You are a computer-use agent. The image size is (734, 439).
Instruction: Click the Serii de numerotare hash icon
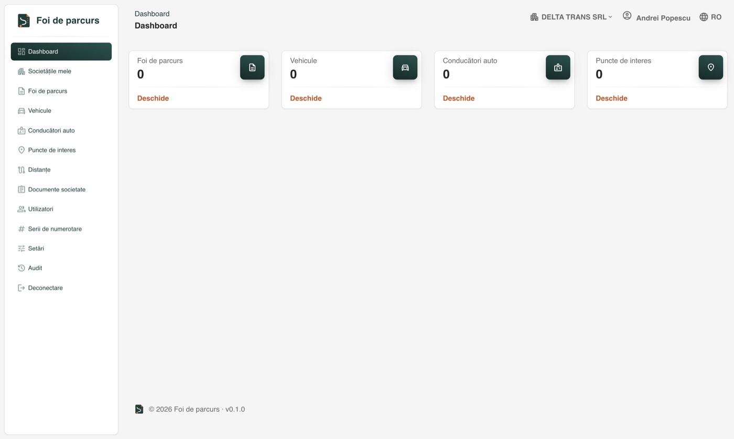21,229
